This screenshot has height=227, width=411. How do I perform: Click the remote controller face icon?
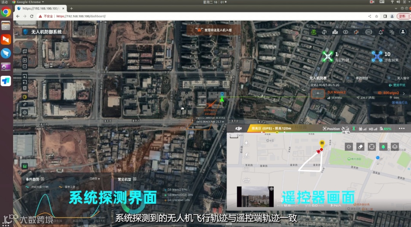pos(246,169)
